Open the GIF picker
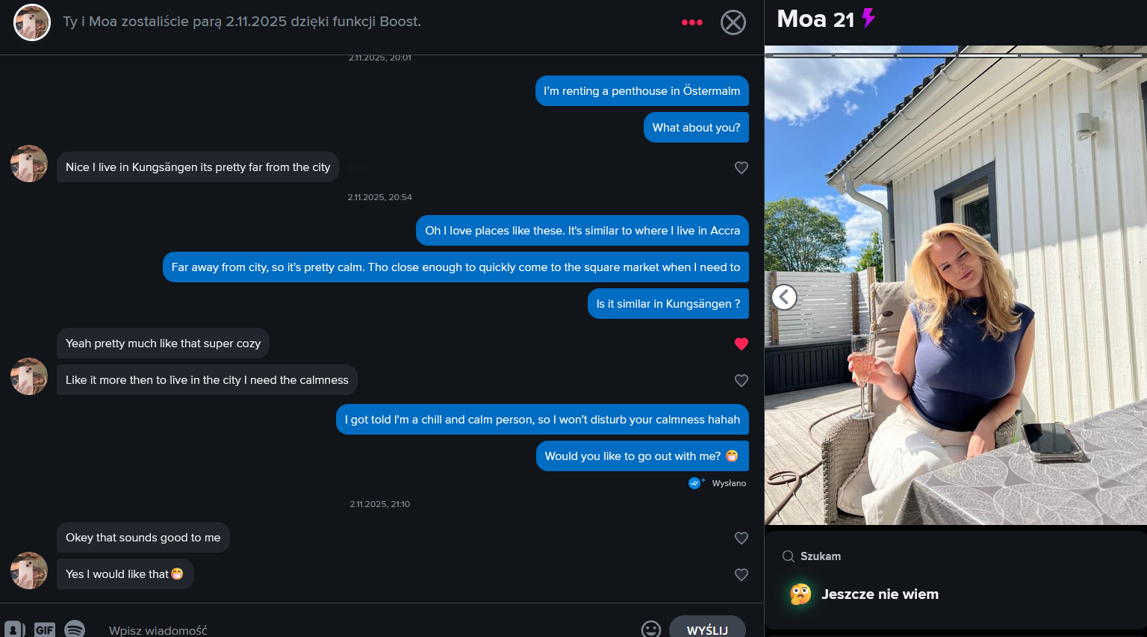Screen dimensions: 1147x637 point(45,630)
